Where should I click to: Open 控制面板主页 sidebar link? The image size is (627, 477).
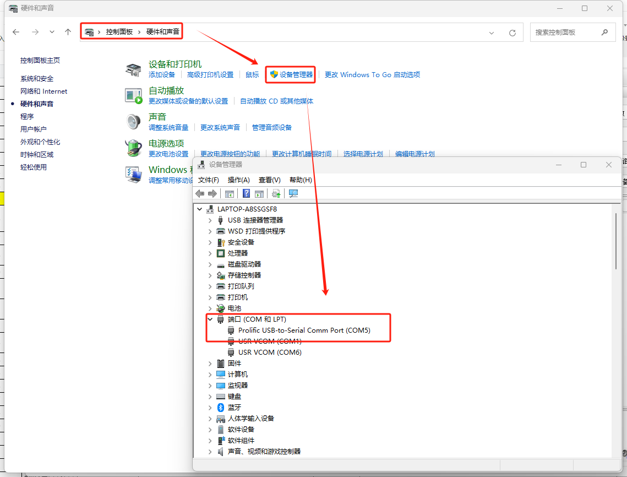pos(40,61)
